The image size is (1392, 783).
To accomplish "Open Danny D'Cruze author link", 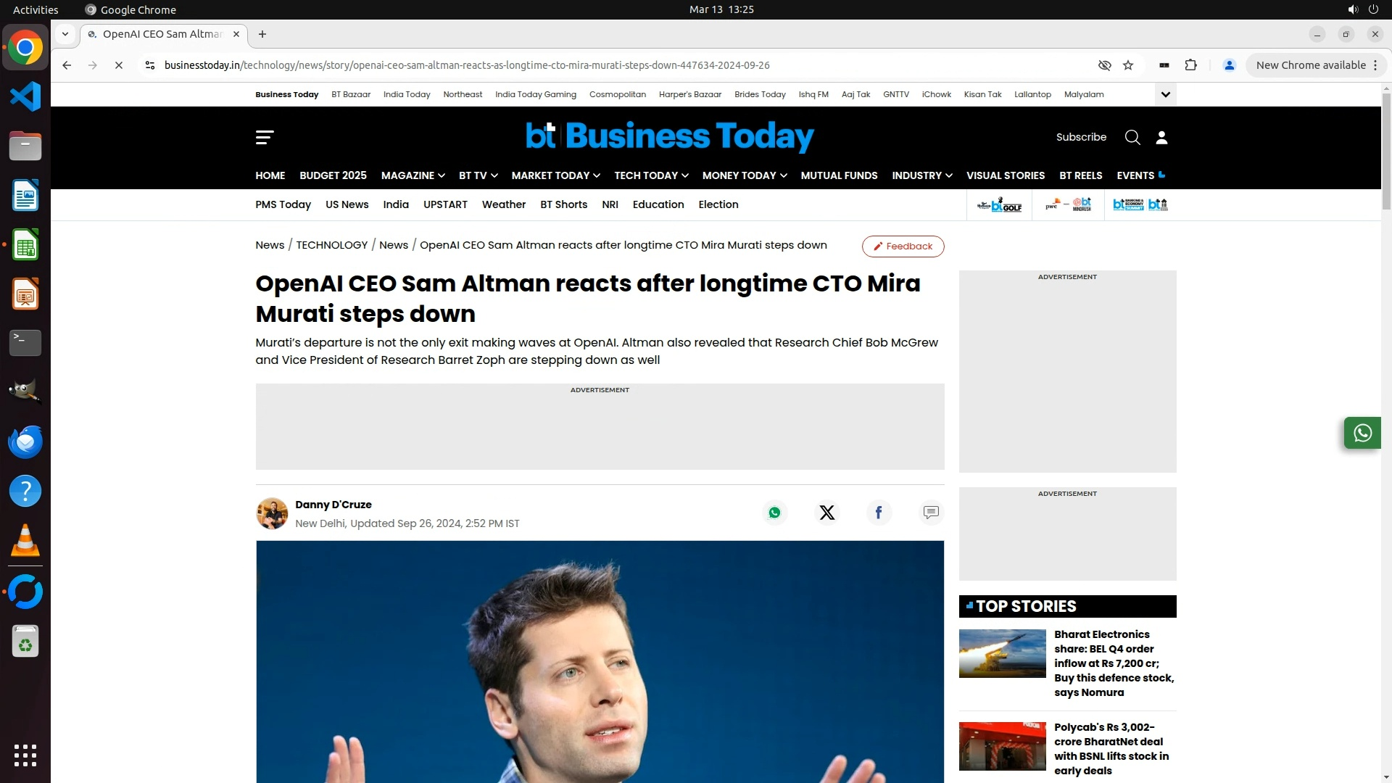I will (333, 505).
